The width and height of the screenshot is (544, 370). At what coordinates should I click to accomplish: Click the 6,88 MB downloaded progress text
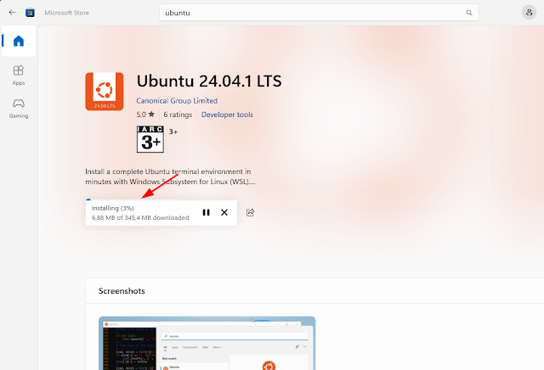140,217
